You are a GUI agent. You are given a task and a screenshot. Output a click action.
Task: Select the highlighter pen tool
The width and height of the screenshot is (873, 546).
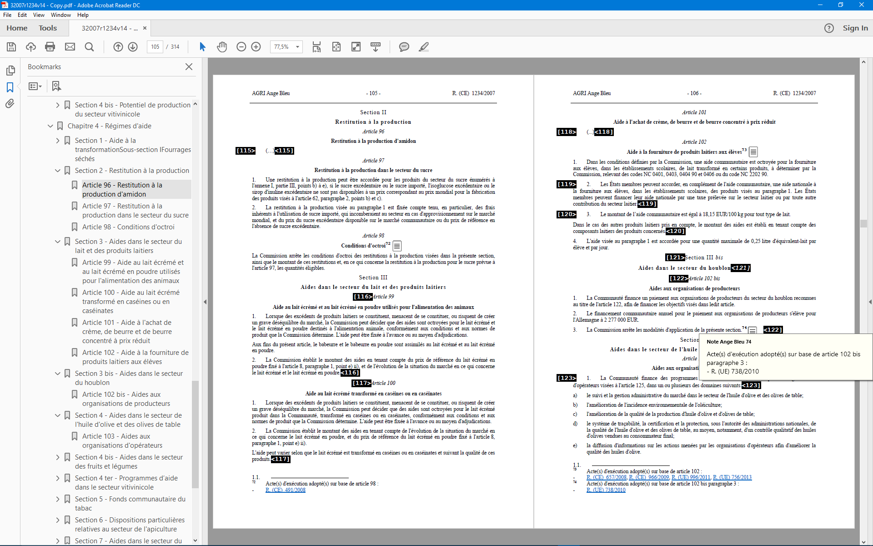[424, 47]
